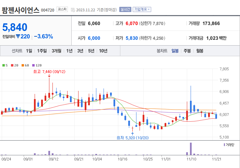Click the tallest volume bar near 11/10
Screen dimensions: 240x168
tap(191, 149)
